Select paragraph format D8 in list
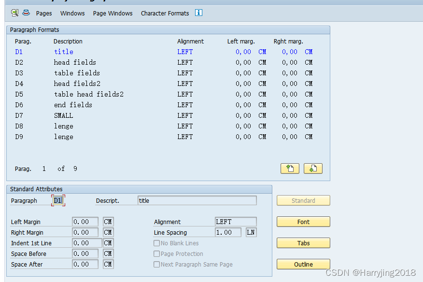423x282 pixels. click(19, 127)
